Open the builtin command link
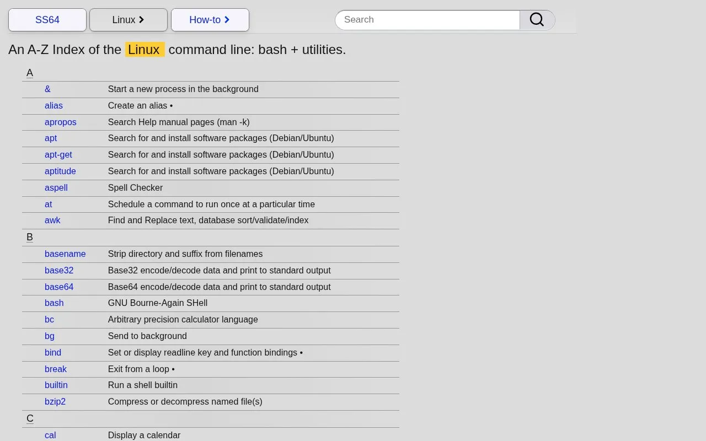The width and height of the screenshot is (706, 441). click(56, 385)
